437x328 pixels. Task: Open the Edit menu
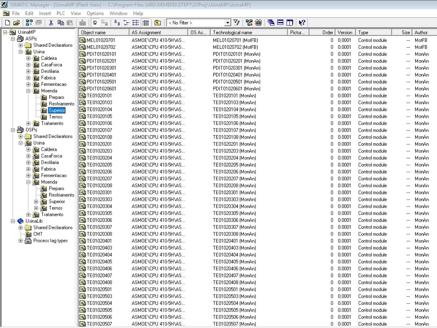coord(29,13)
